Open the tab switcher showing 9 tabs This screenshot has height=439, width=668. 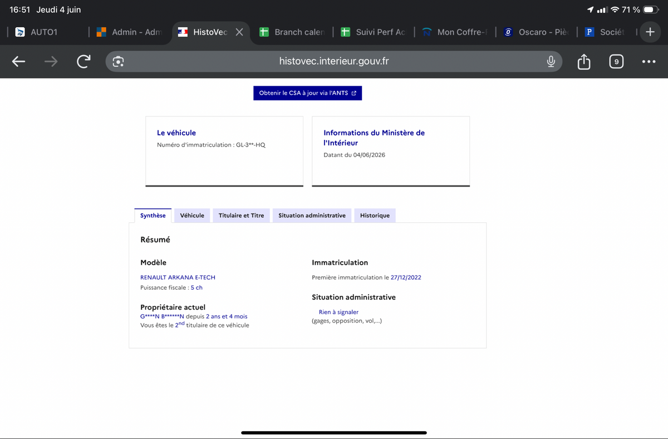(x=616, y=62)
